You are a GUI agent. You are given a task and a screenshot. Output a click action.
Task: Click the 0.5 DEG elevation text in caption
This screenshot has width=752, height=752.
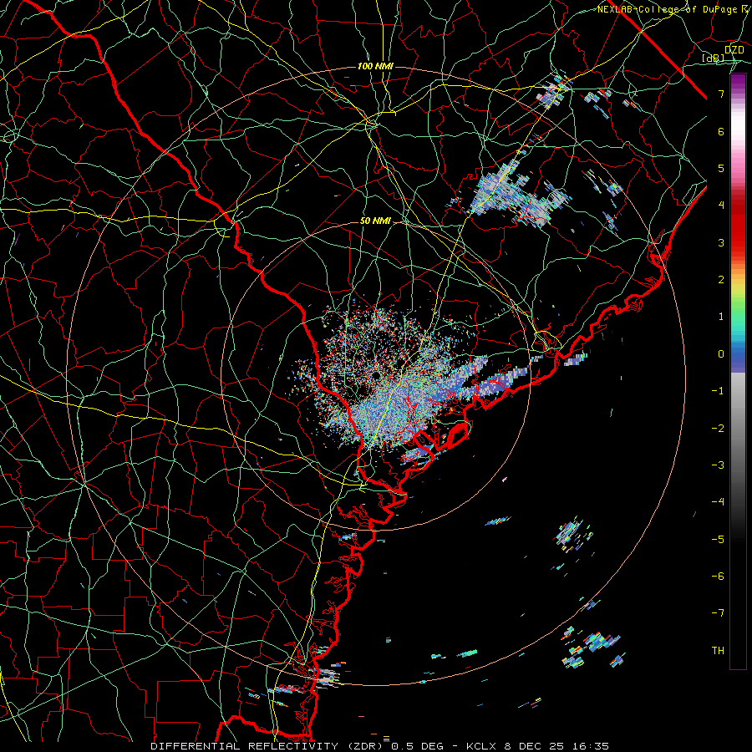(417, 746)
